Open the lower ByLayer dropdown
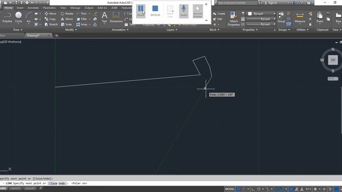342x192 pixels. 261,24
